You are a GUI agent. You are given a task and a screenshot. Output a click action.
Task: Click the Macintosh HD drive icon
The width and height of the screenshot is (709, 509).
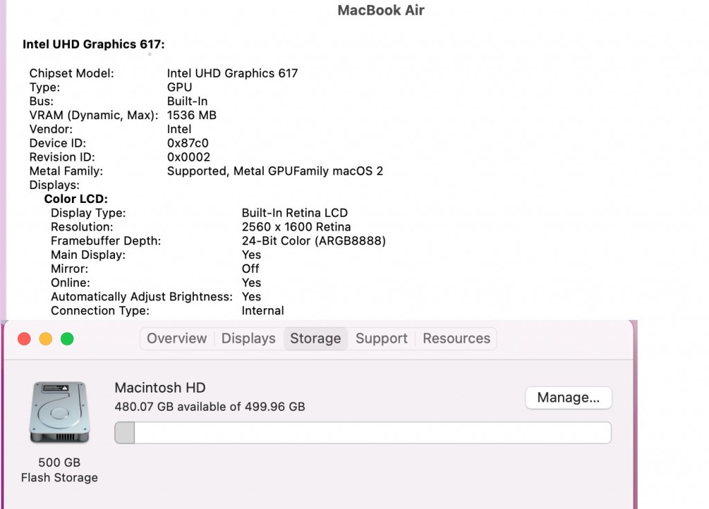60,412
